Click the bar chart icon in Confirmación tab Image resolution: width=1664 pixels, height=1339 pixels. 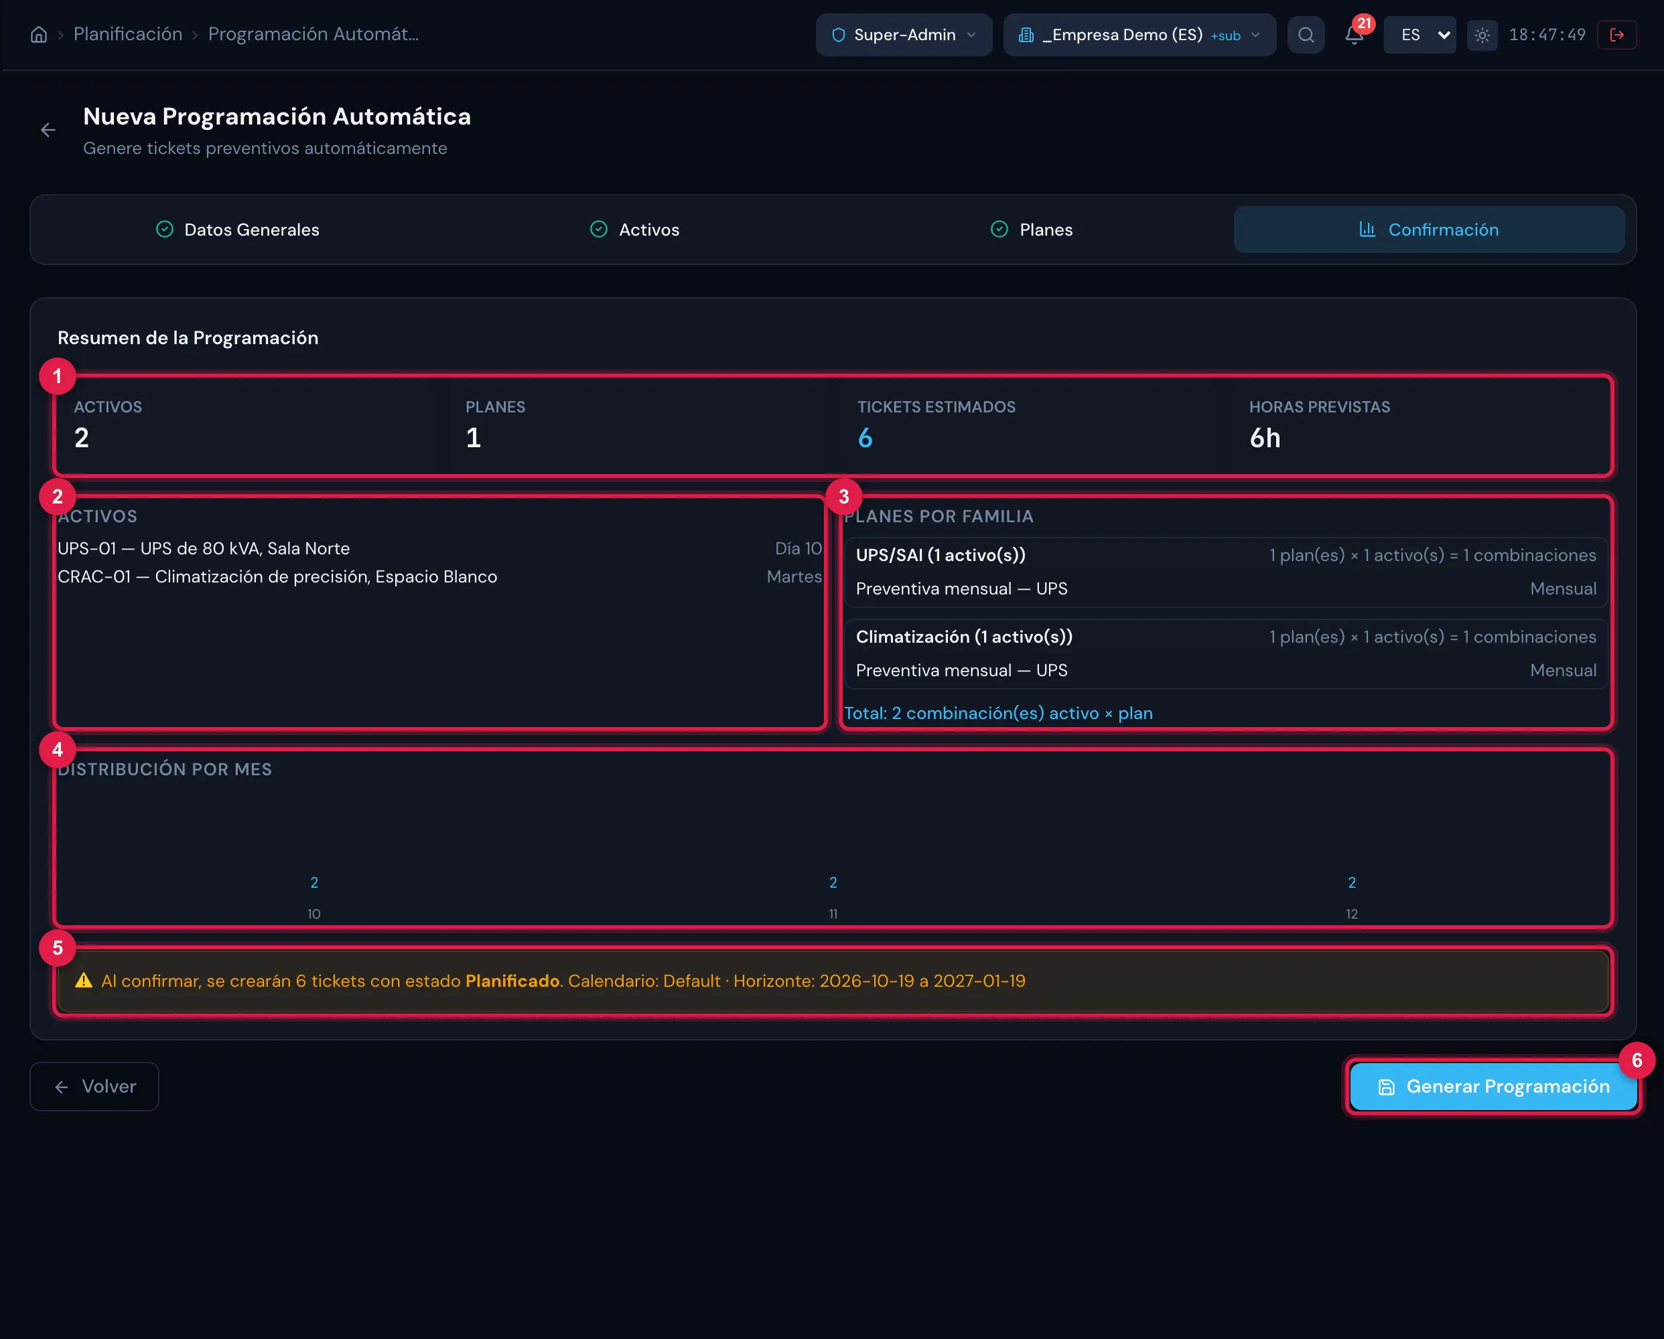click(1367, 230)
